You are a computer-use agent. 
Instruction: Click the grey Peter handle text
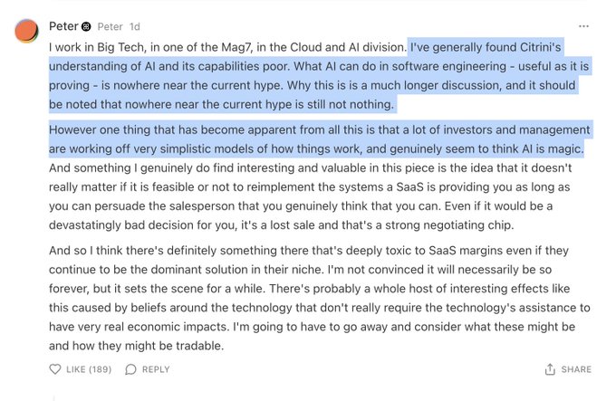(110, 27)
